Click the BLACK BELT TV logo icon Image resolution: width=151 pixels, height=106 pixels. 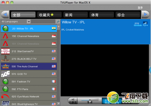tap(5, 59)
